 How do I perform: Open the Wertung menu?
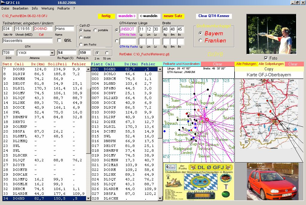click(x=48, y=8)
